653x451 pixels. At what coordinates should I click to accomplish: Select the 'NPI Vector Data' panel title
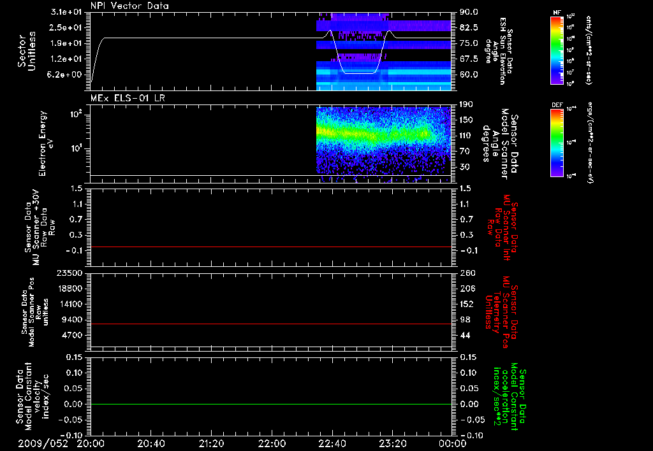click(x=129, y=6)
